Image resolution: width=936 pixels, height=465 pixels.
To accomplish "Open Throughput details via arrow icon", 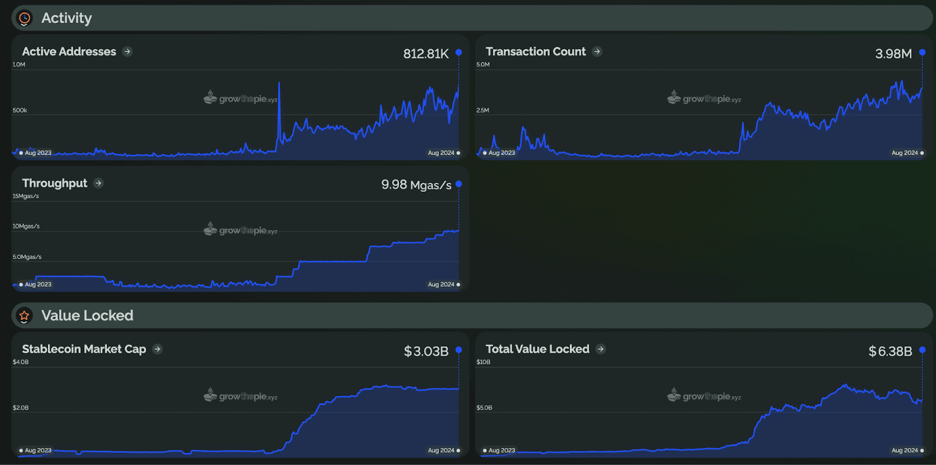I will [98, 183].
